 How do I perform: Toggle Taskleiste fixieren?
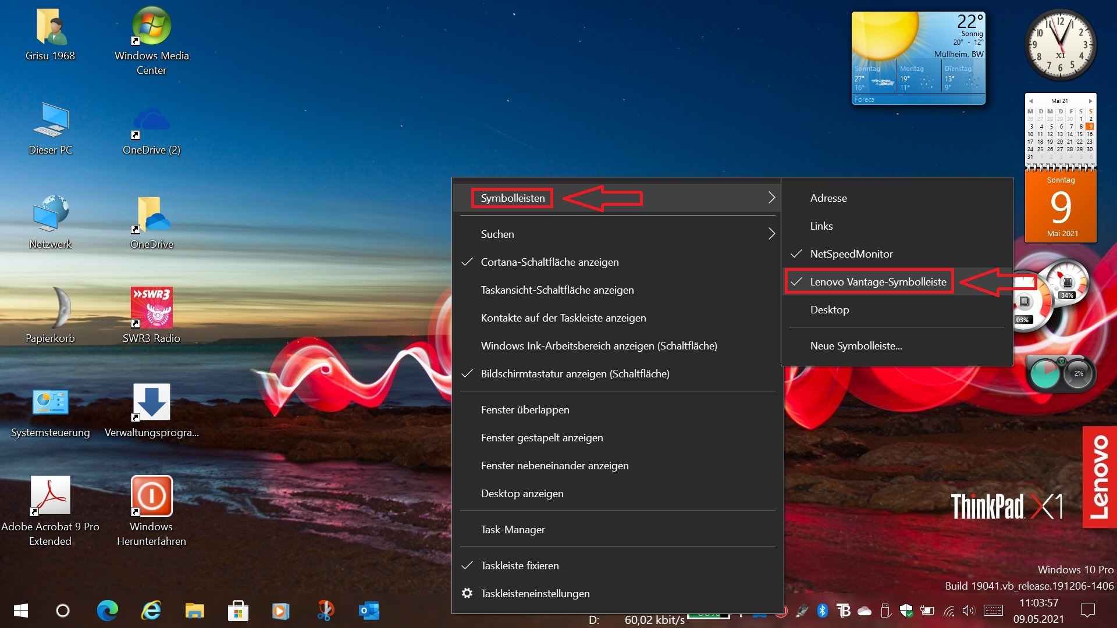click(618, 566)
